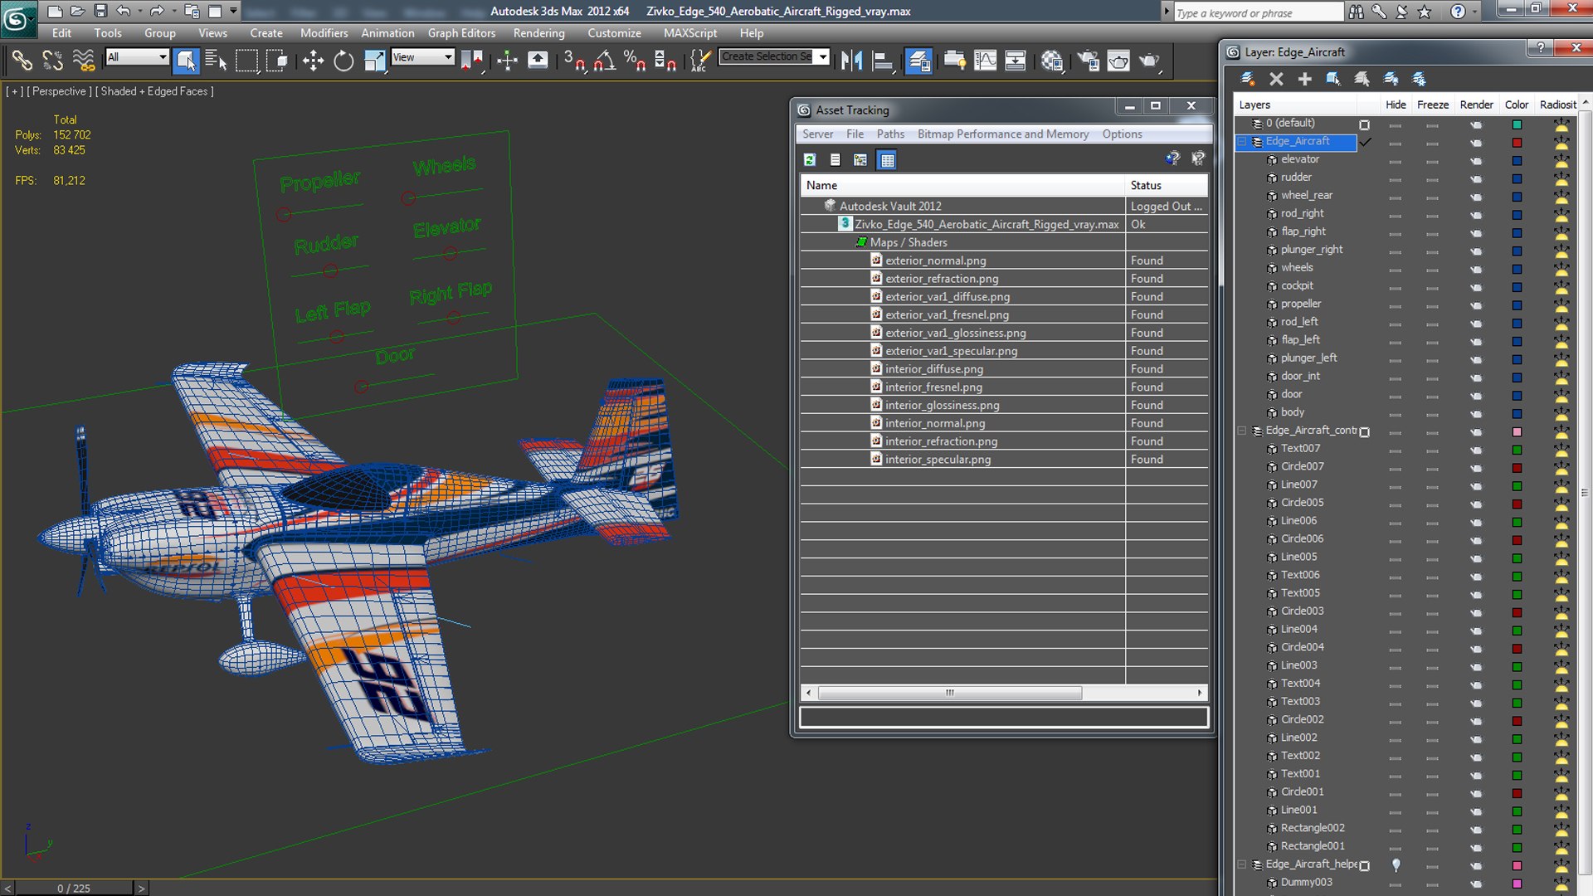Toggle the Percent Snap icon
This screenshot has width=1593, height=896.
pyautogui.click(x=636, y=61)
